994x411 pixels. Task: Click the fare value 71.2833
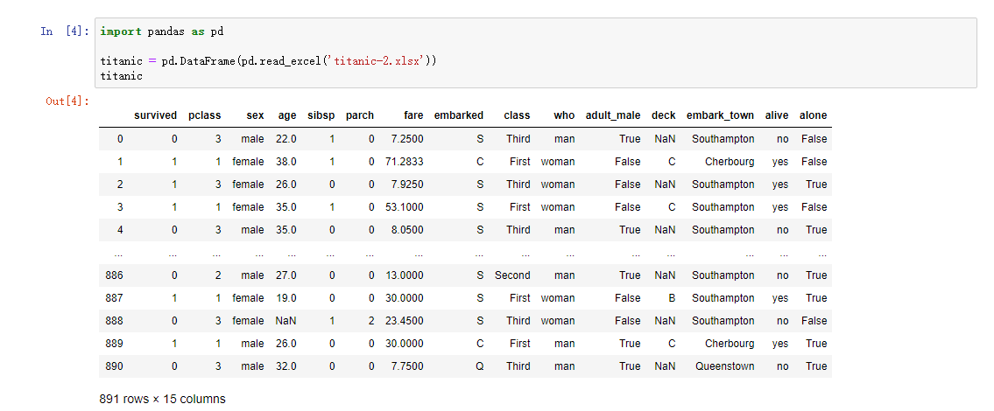(404, 162)
